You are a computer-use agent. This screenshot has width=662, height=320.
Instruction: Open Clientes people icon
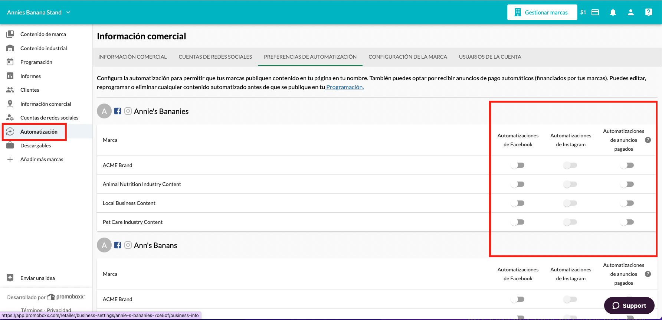(10, 90)
